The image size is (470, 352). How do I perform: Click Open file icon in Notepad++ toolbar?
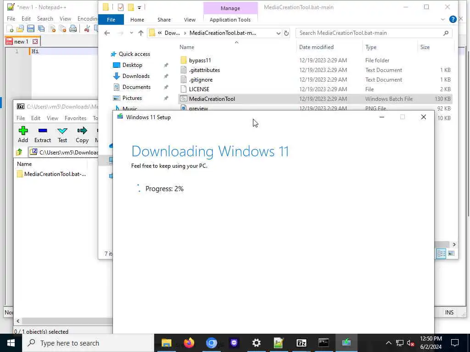20,29
